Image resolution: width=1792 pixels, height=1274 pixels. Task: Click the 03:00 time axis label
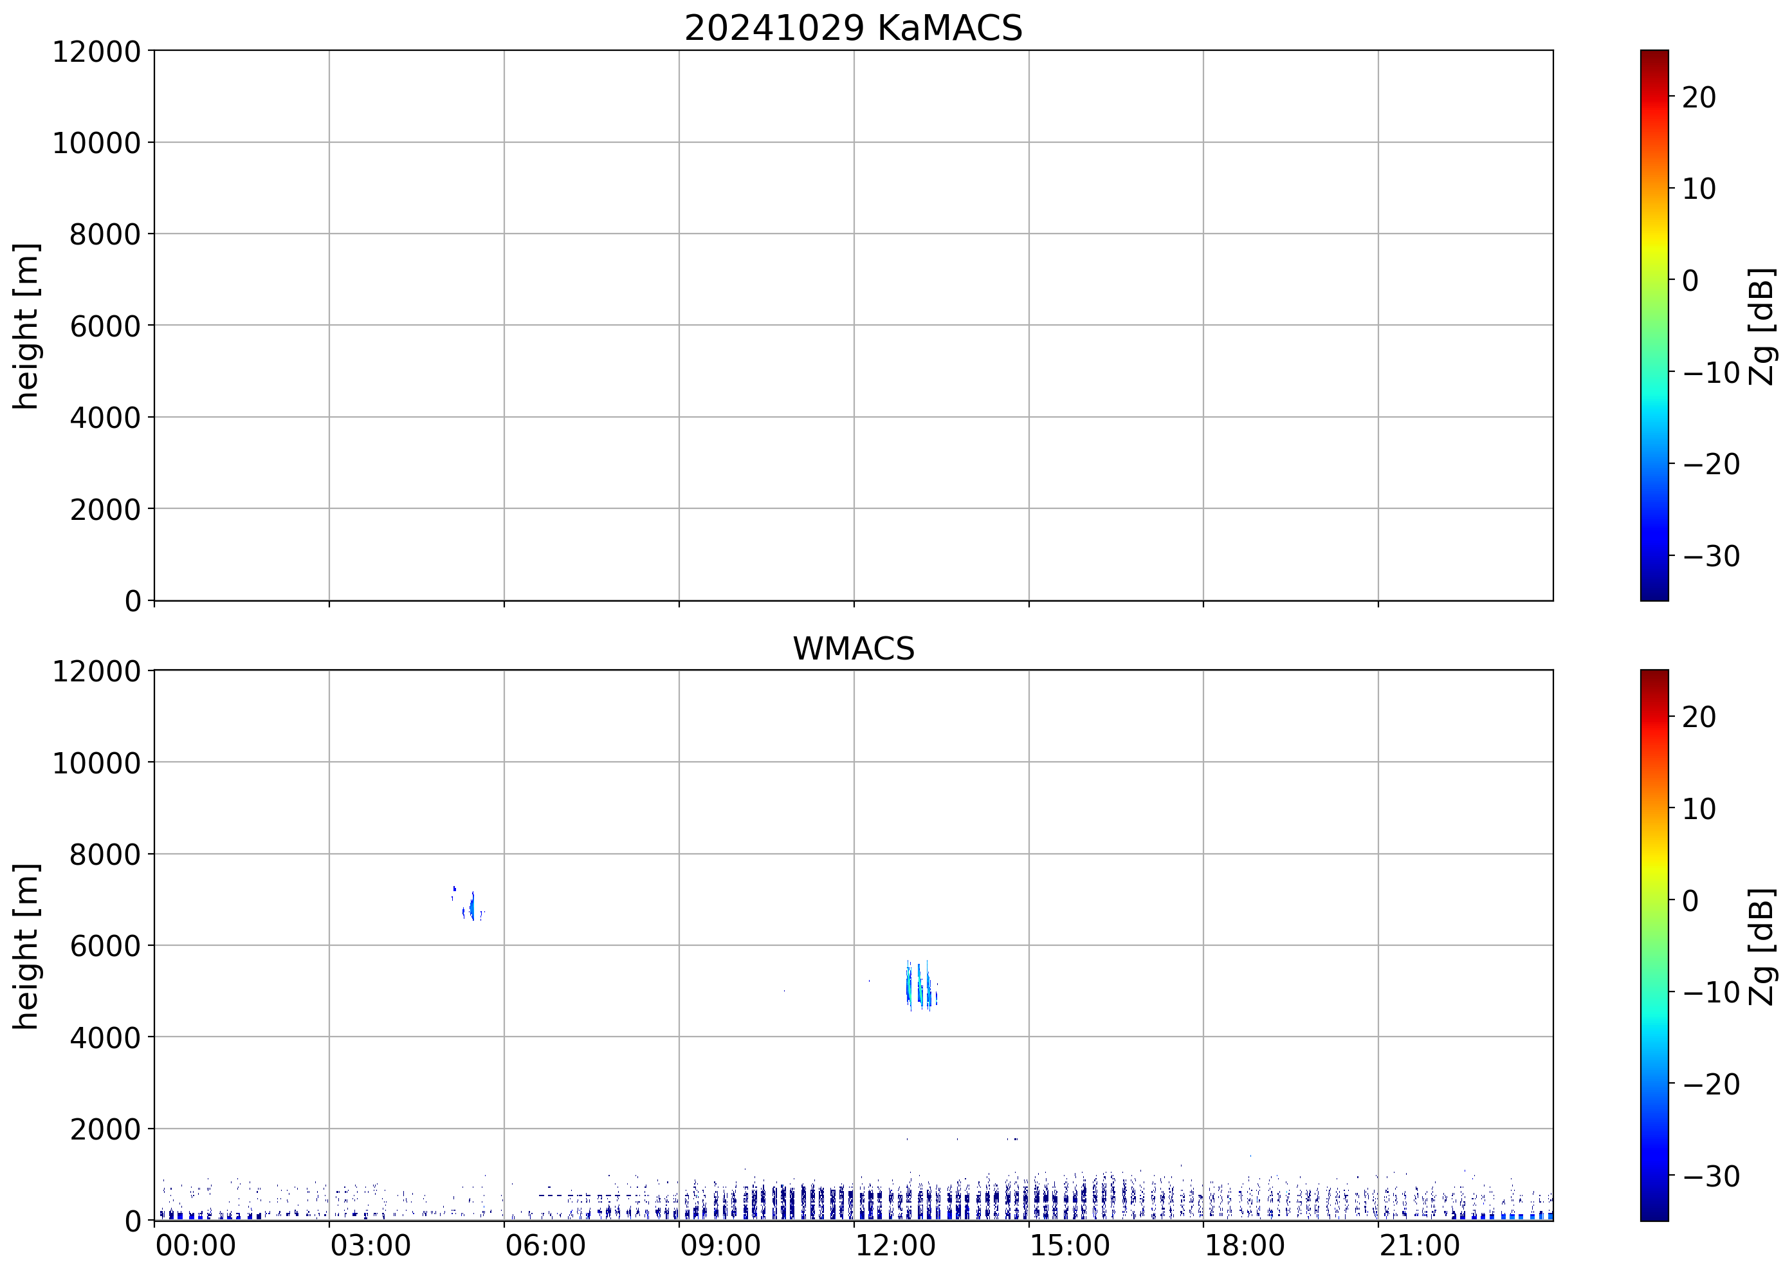(x=370, y=1246)
